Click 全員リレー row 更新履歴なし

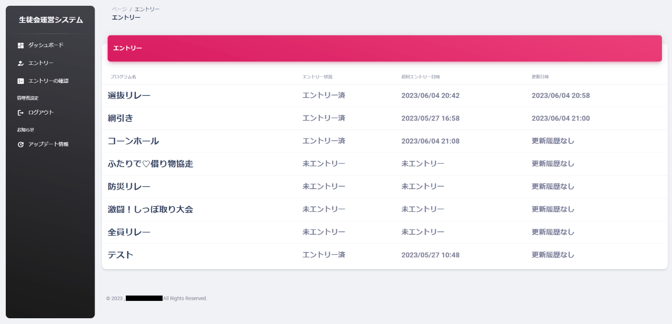(x=553, y=232)
